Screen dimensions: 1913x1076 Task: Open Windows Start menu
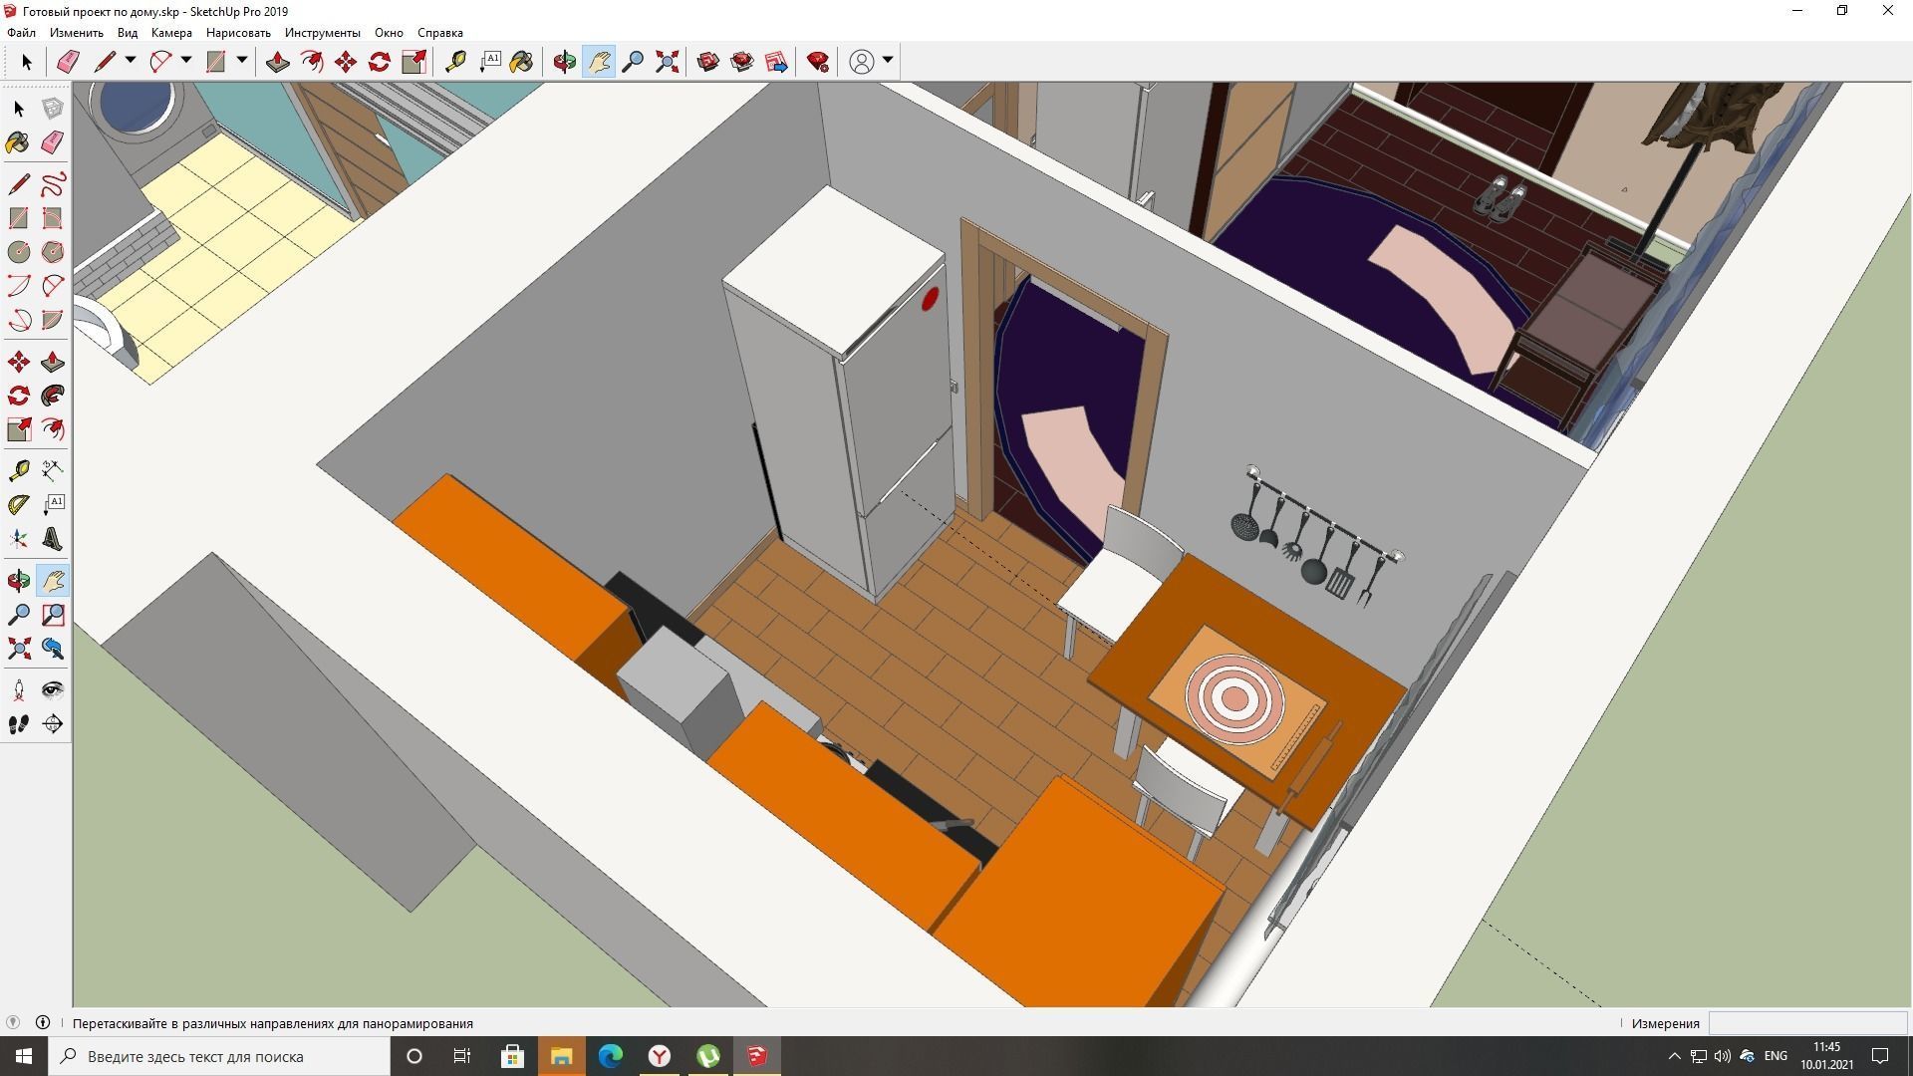coord(24,1056)
